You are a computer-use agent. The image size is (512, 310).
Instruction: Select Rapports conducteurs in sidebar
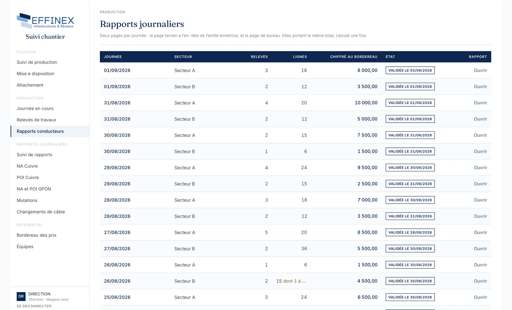click(x=50, y=131)
